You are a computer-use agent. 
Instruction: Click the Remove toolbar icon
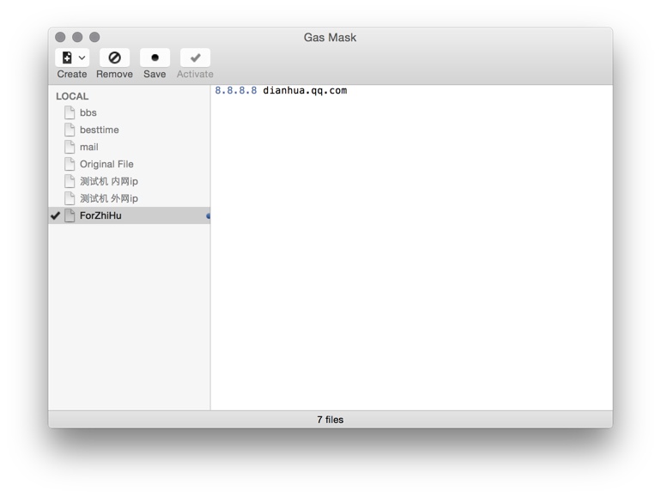click(114, 58)
